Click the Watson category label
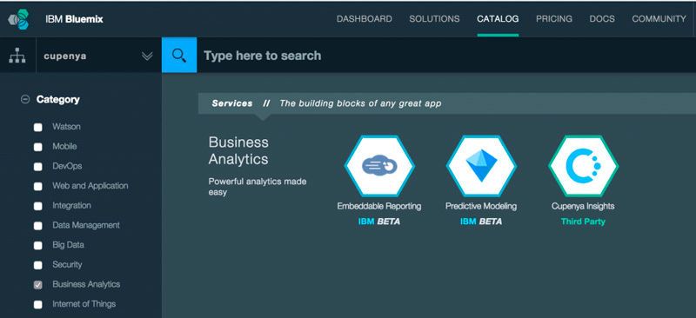The height and width of the screenshot is (318, 696). tap(67, 127)
